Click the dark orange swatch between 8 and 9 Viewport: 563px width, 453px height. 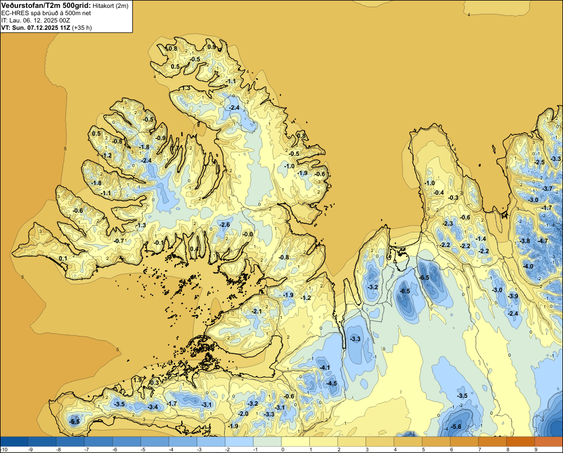521,442
